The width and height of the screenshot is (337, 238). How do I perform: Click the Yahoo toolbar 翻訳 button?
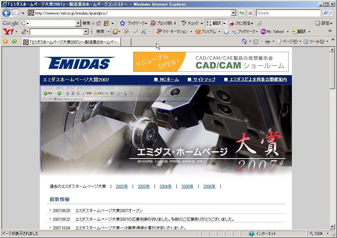pyautogui.click(x=299, y=32)
